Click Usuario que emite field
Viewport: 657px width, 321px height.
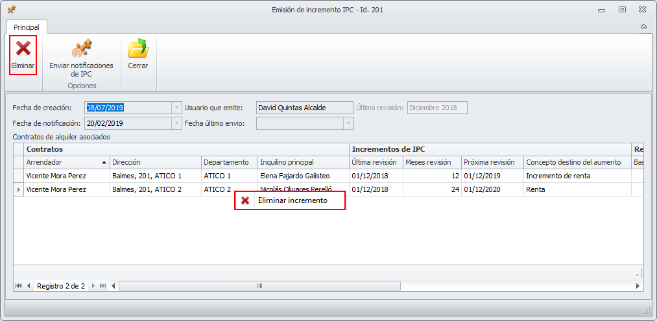[305, 108]
